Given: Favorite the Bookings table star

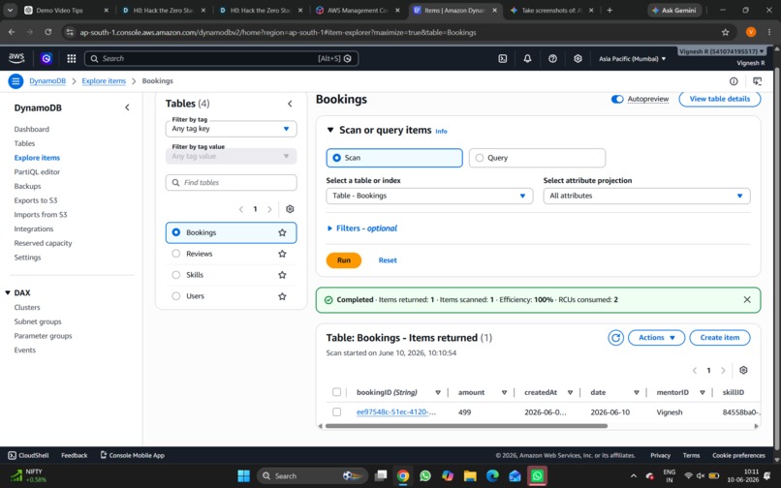Looking at the screenshot, I should click(282, 232).
